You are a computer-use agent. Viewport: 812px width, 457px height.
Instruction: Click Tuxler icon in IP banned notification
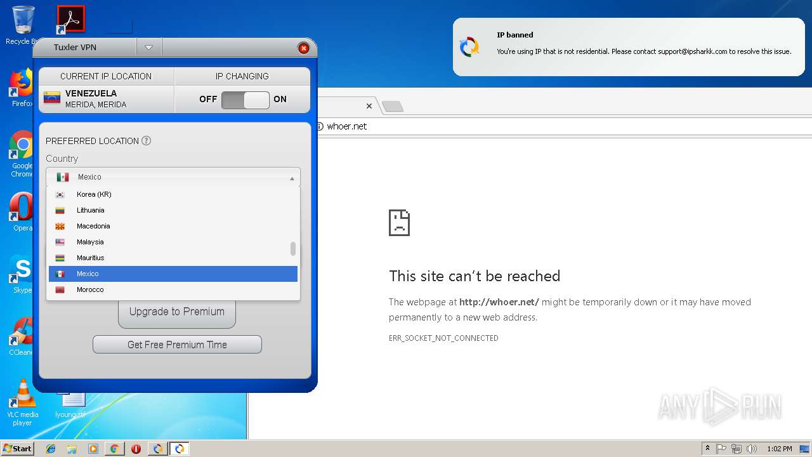coord(469,47)
